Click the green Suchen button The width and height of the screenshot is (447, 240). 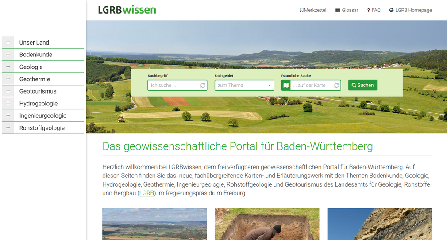pos(362,85)
